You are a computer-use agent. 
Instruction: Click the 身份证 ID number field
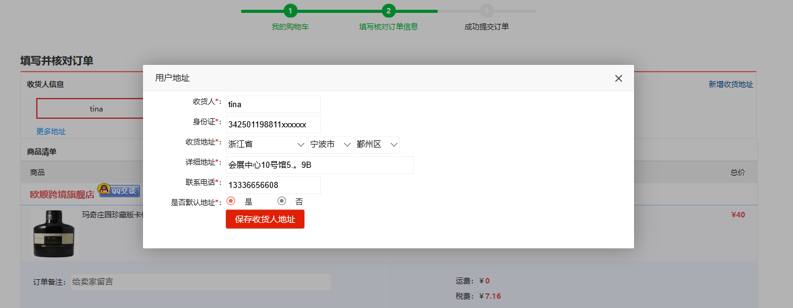click(273, 124)
